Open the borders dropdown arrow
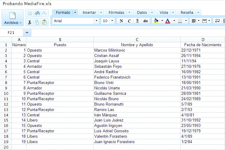225x150 pixels. [186, 21]
